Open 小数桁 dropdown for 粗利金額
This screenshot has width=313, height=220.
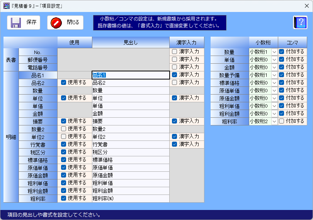[274, 113]
